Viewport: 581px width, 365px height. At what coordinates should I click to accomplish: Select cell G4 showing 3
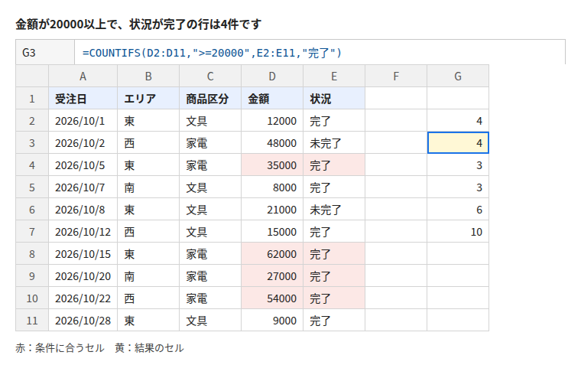(x=458, y=165)
